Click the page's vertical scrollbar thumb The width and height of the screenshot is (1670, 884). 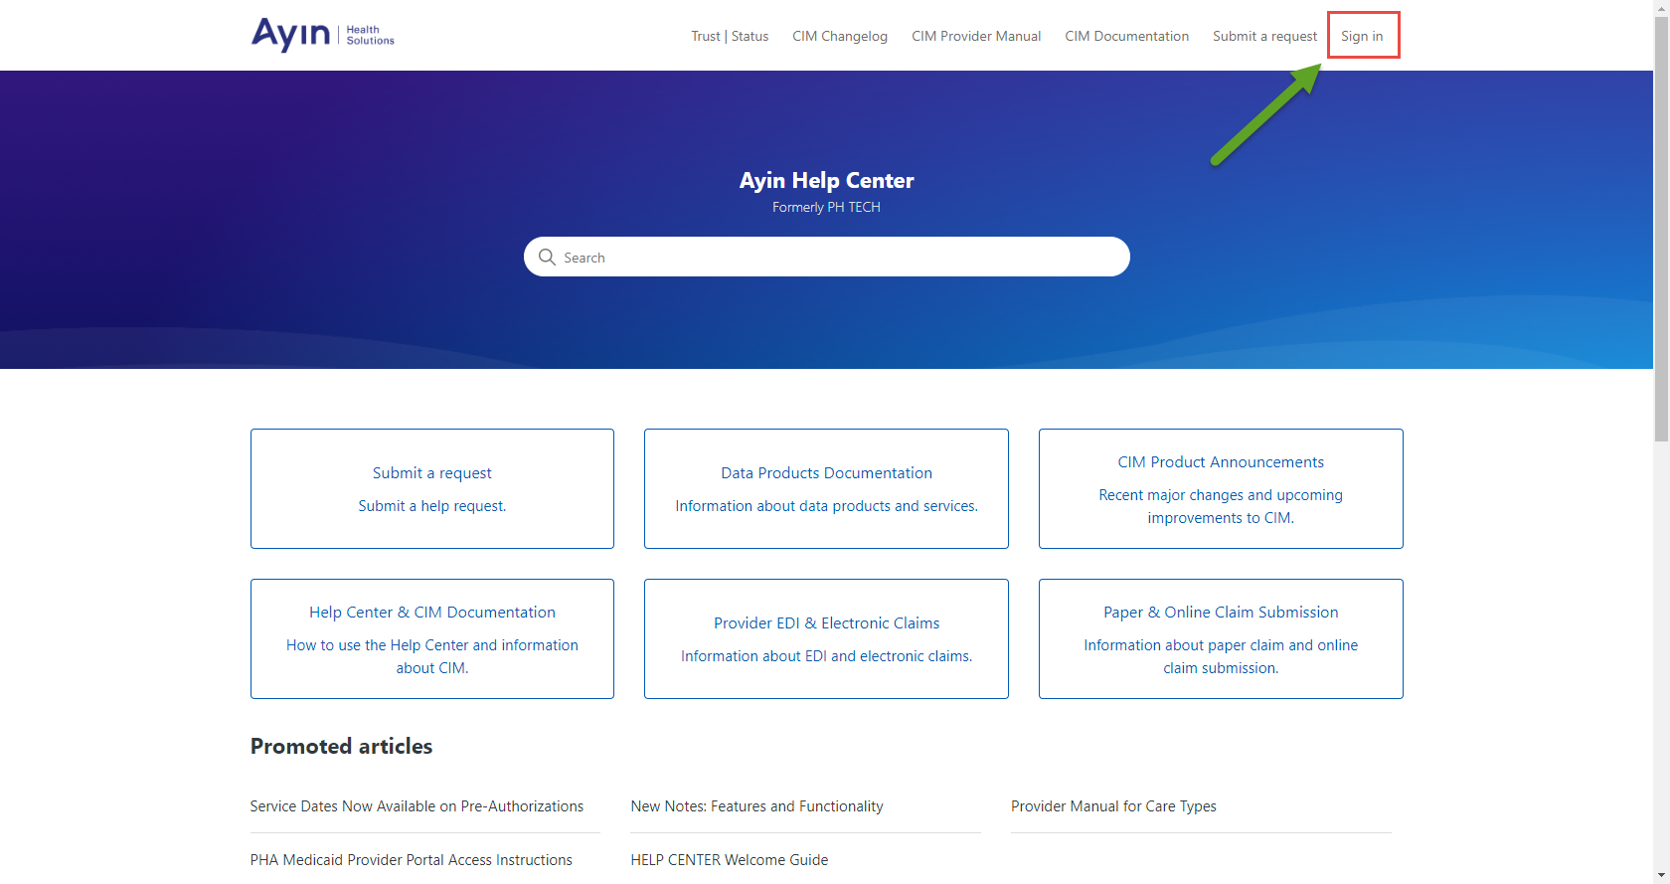point(1661,229)
